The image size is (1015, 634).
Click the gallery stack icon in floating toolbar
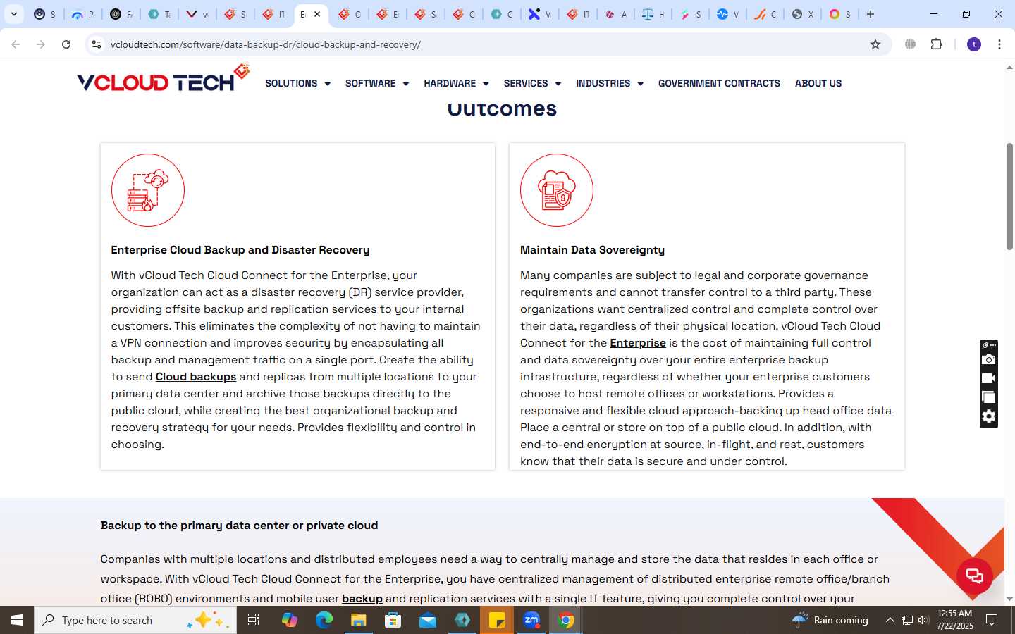[x=988, y=397]
